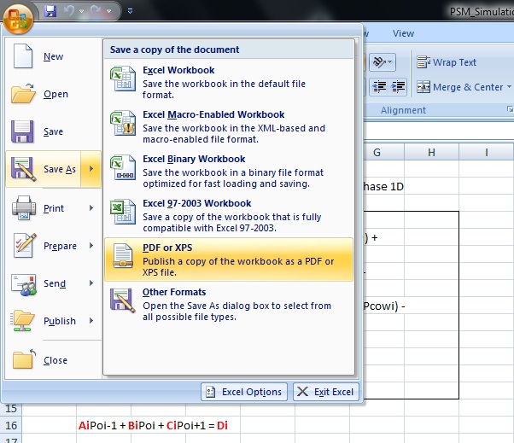Choose Close from the Office menu
This screenshot has width=514, height=443.
53,360
